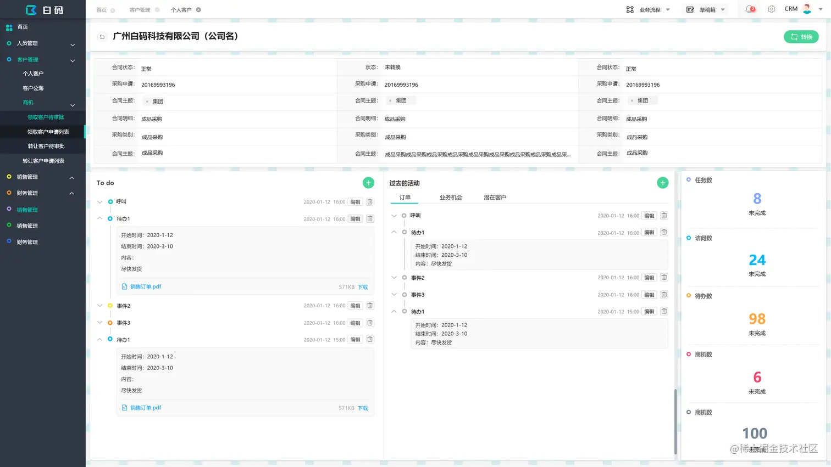Open 领取客户待审批 in the sidebar
The height and width of the screenshot is (467, 831).
[x=46, y=117]
